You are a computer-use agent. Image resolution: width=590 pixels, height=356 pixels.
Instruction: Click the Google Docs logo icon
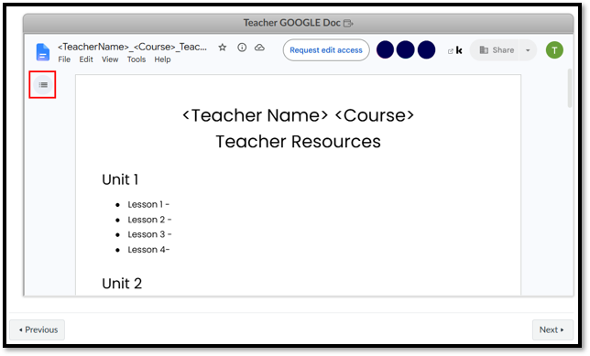42,52
